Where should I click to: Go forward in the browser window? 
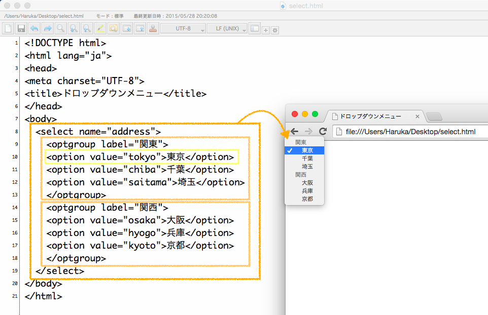pyautogui.click(x=308, y=131)
